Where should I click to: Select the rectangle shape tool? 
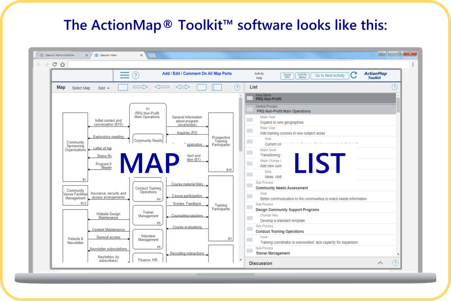click(x=123, y=87)
